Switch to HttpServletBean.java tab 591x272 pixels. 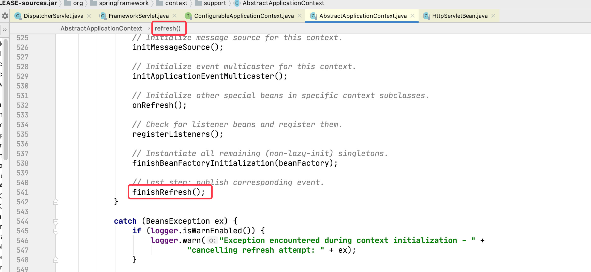(460, 16)
